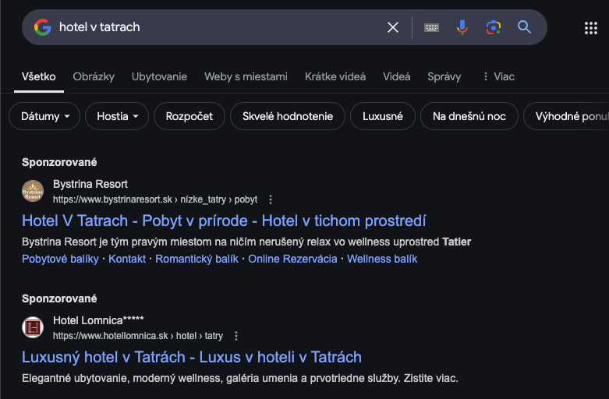This screenshot has width=609, height=399.
Task: Apply the Luxusné filter chip
Action: (383, 116)
